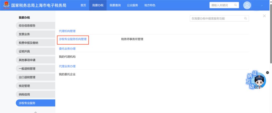Select 出口退税管理 in the sidebar
Image resolution: width=272 pixels, height=113 pixels.
pyautogui.click(x=36, y=77)
